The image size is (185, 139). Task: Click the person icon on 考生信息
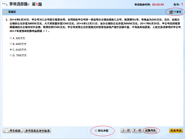(x=6, y=131)
